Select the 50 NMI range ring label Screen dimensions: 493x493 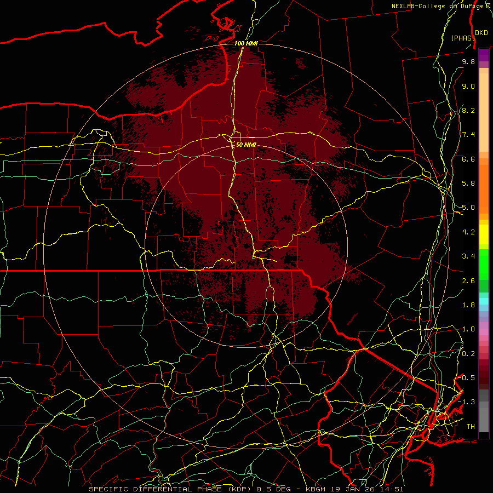[x=246, y=145]
